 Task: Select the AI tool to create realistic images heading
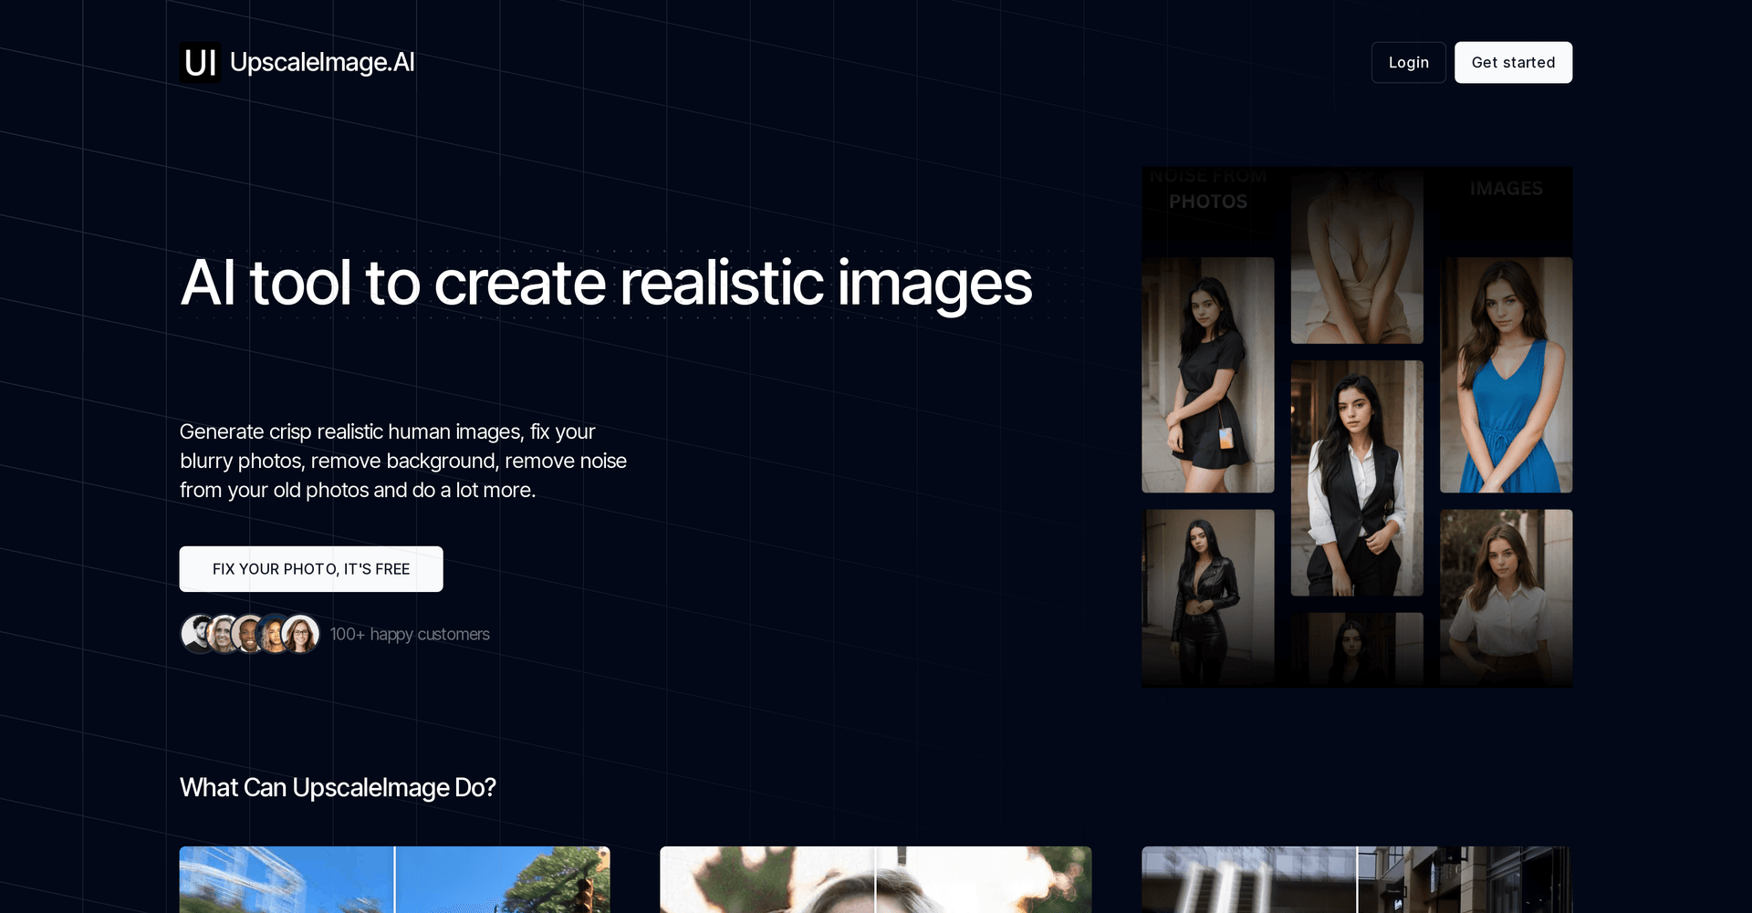point(606,283)
